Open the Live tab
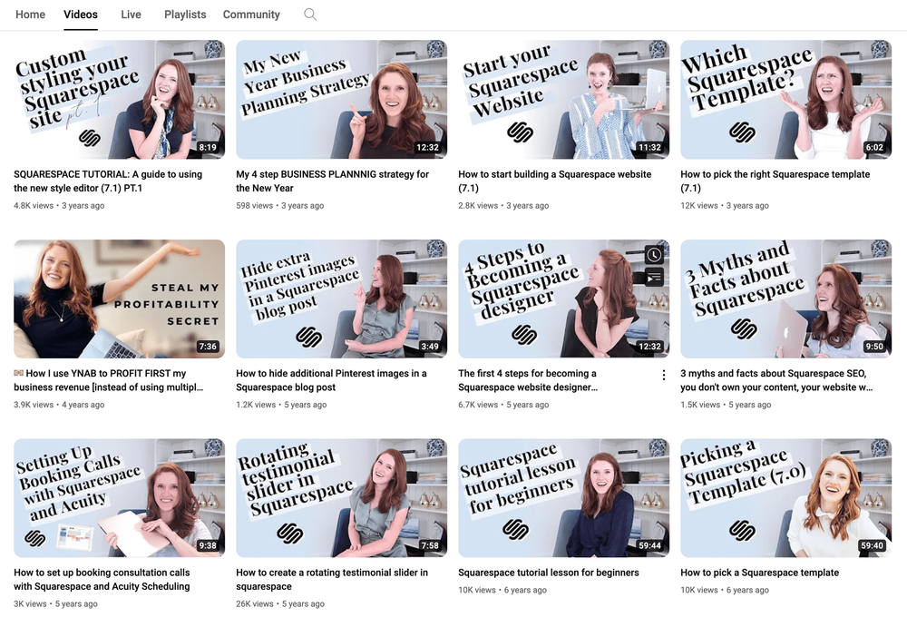The height and width of the screenshot is (617, 907). pyautogui.click(x=131, y=15)
